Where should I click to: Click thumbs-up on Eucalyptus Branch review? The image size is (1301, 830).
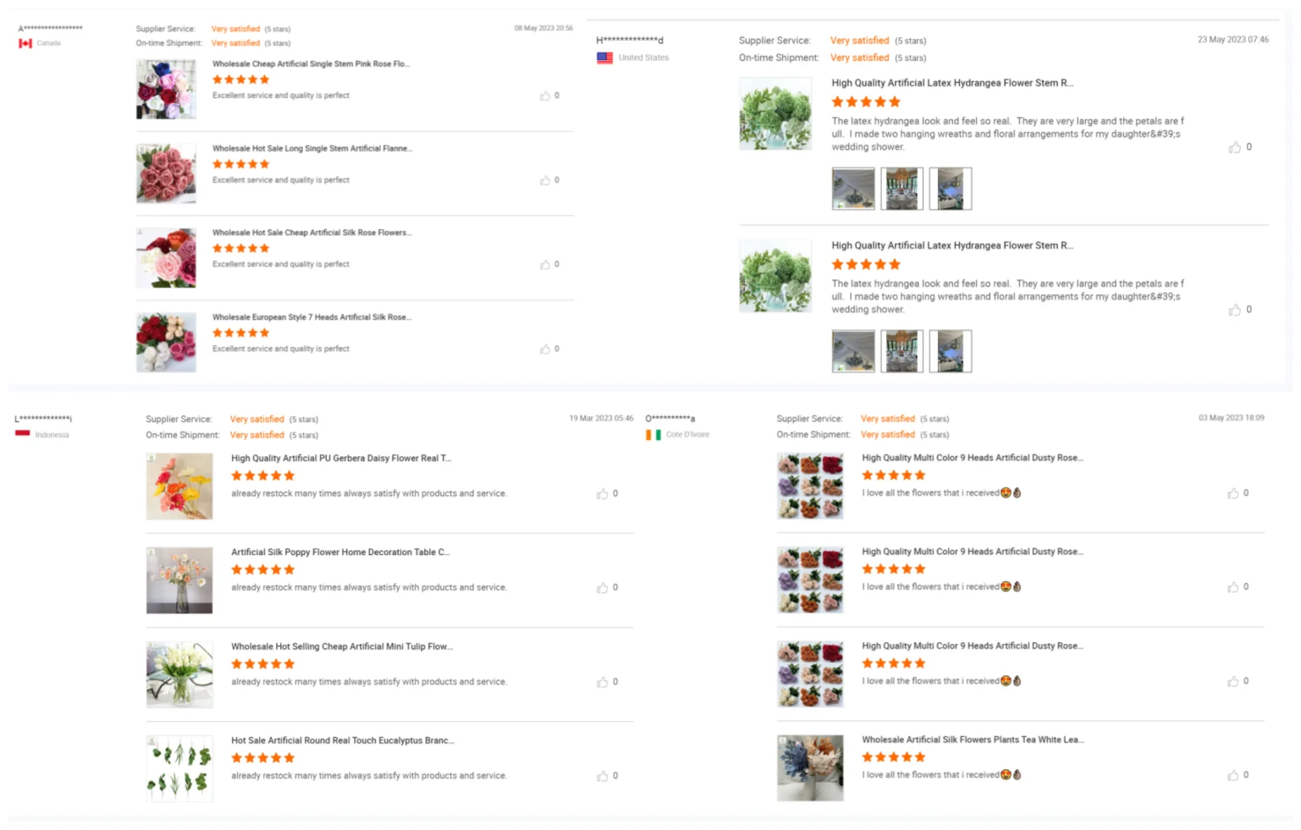click(x=602, y=776)
